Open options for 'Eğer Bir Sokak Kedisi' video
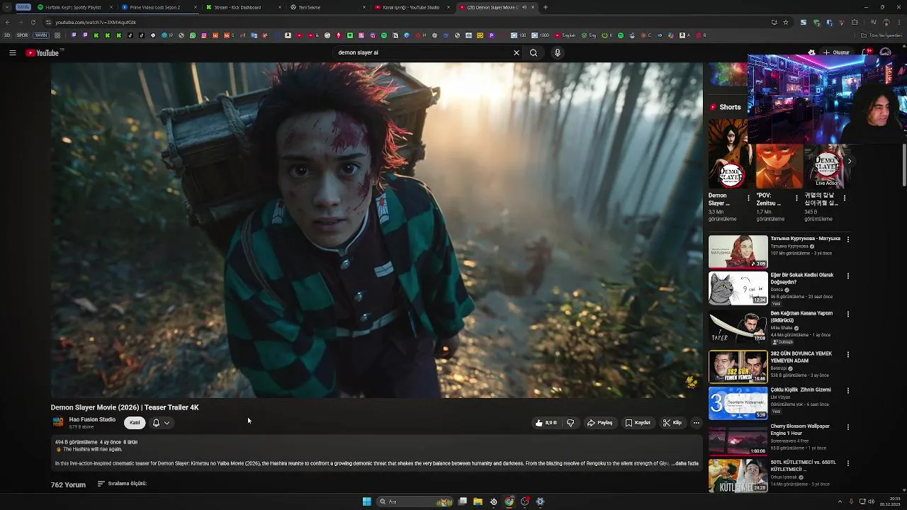 pos(848,276)
